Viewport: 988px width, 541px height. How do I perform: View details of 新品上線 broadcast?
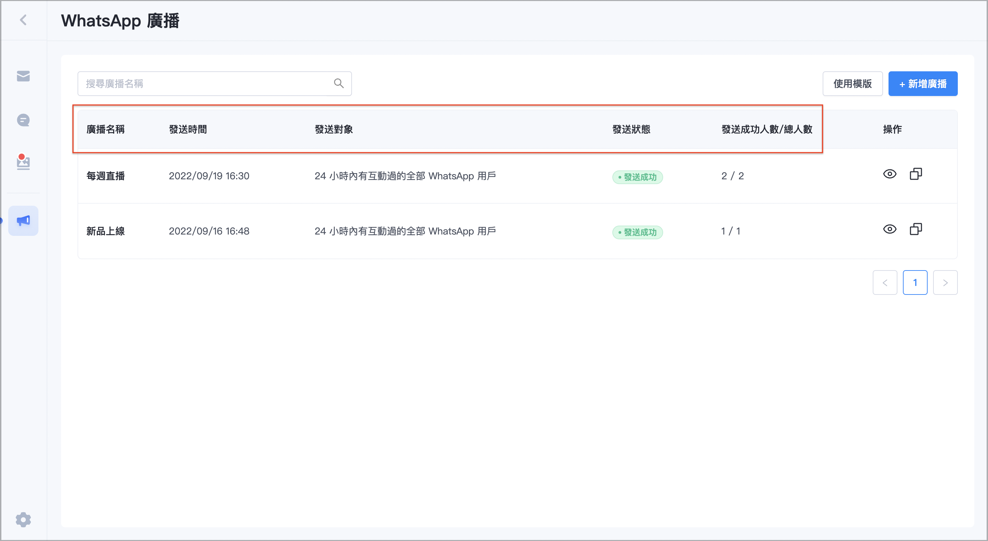click(x=890, y=229)
